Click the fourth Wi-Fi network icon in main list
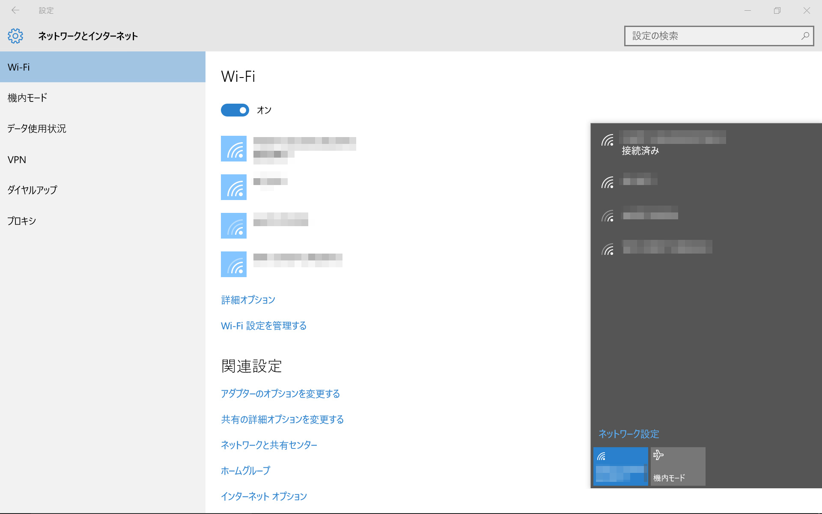This screenshot has width=822, height=514. tap(234, 264)
